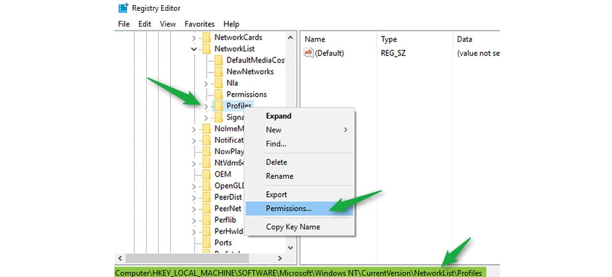This screenshot has height=277, width=612.
Task: Select the NetworkList tree item
Action: coord(234,49)
